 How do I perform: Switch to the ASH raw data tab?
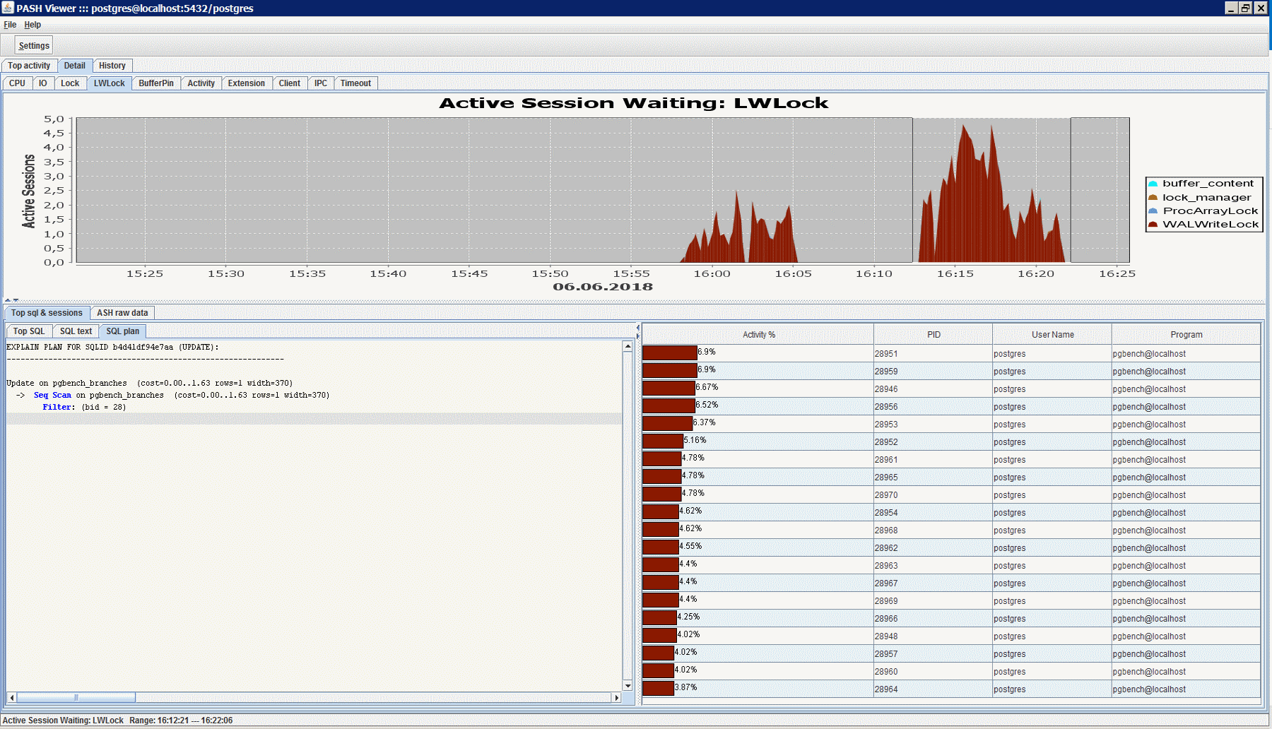pyautogui.click(x=122, y=312)
